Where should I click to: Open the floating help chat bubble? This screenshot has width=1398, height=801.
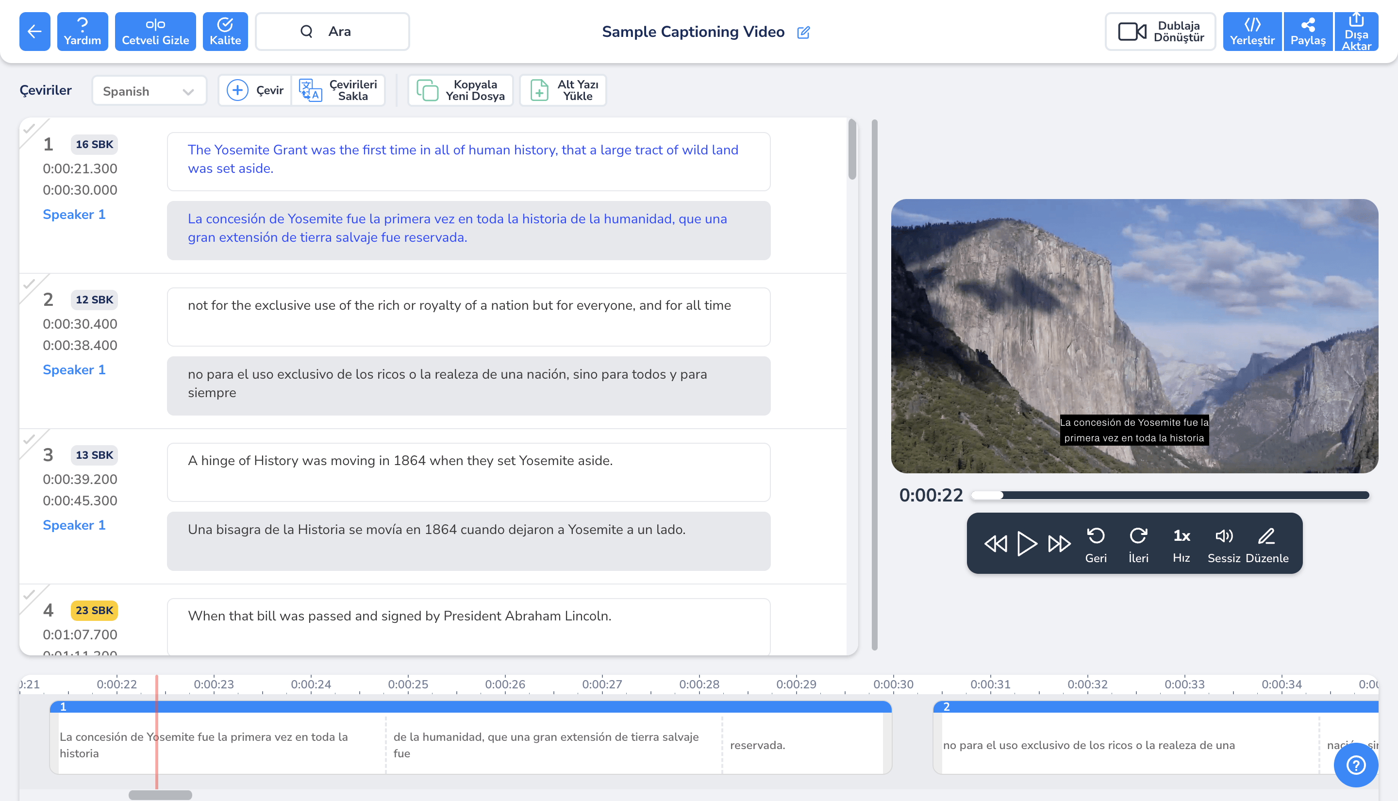pos(1355,765)
